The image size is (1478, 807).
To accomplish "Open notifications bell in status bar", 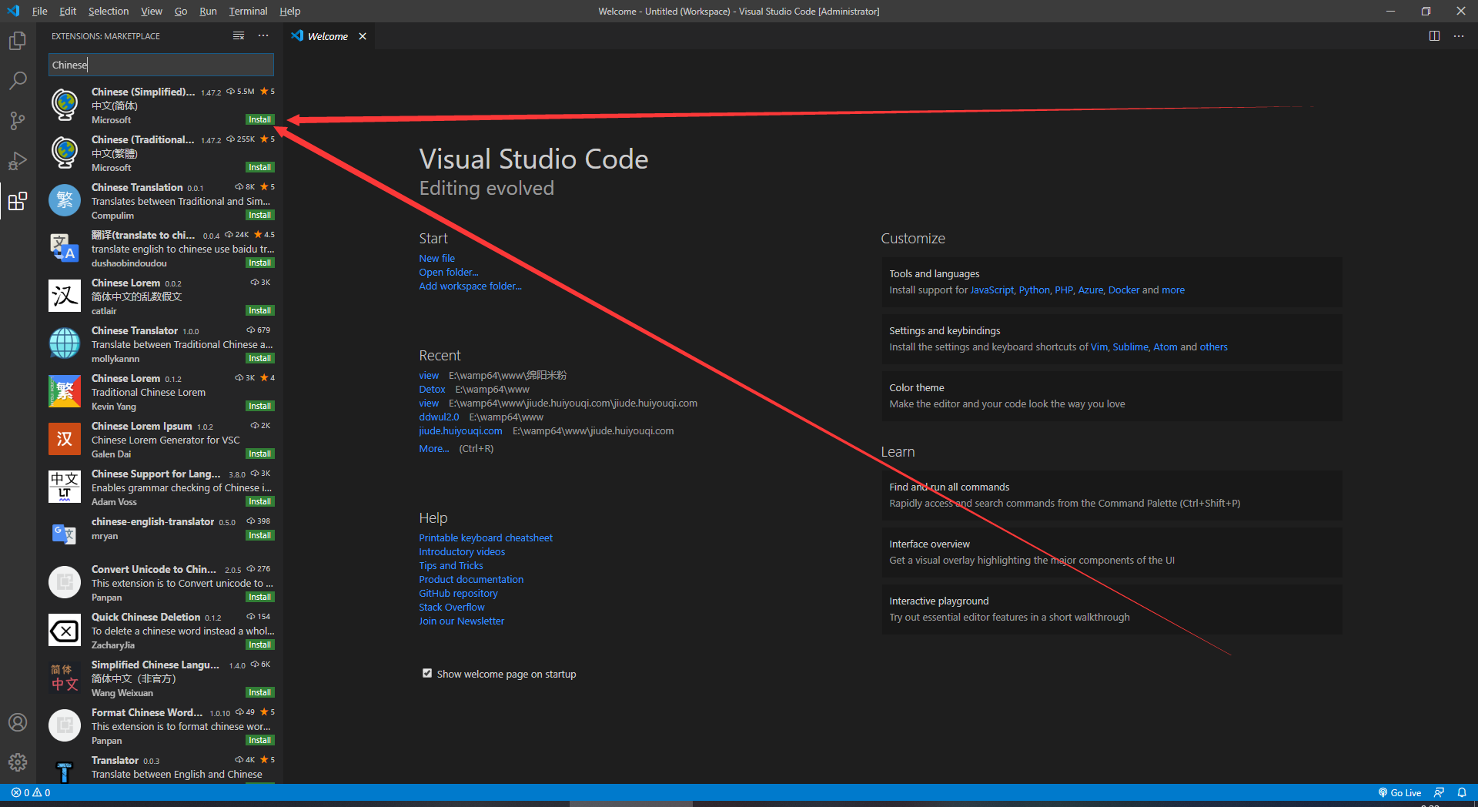I will [x=1462, y=792].
